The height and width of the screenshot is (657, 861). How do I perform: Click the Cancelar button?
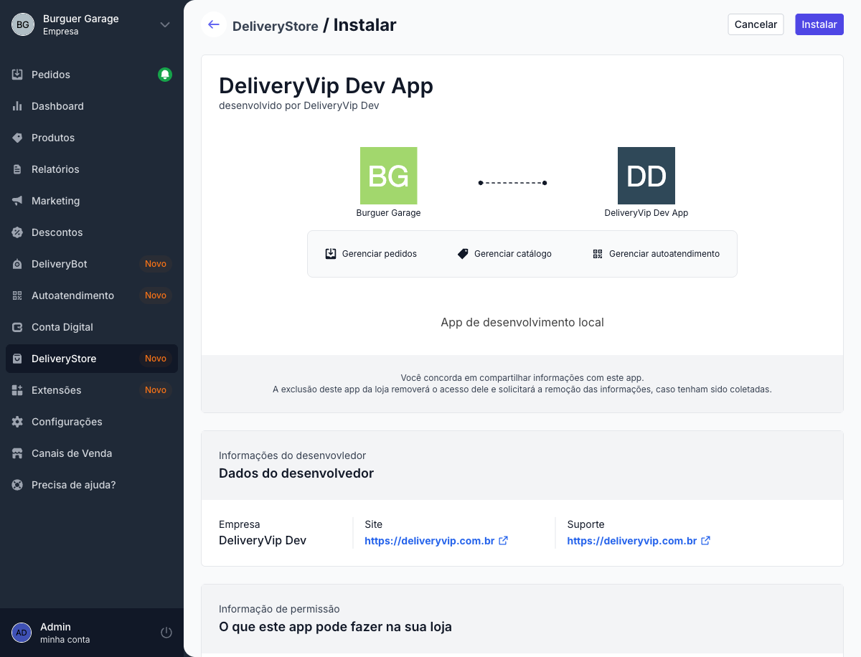pos(756,24)
